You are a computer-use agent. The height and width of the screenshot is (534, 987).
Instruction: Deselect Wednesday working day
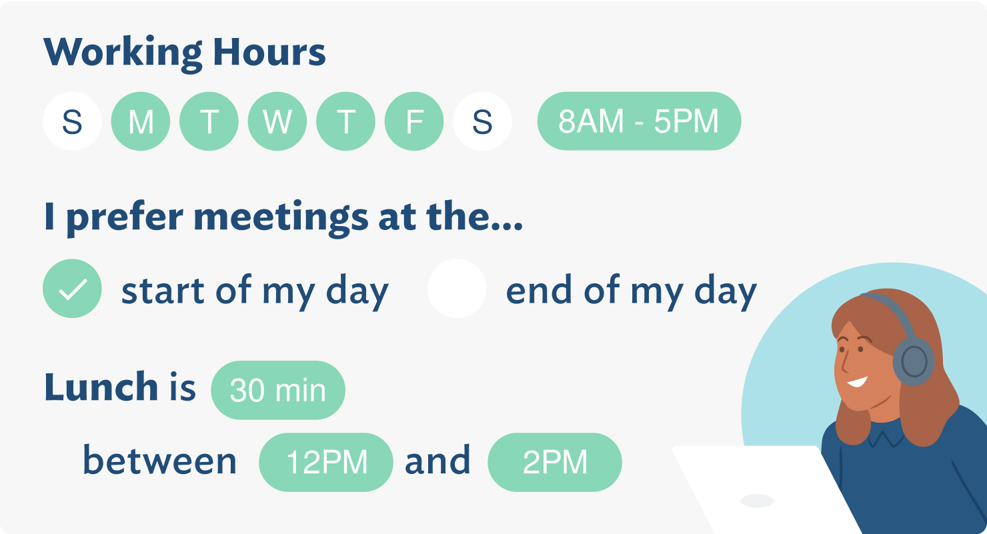click(277, 122)
